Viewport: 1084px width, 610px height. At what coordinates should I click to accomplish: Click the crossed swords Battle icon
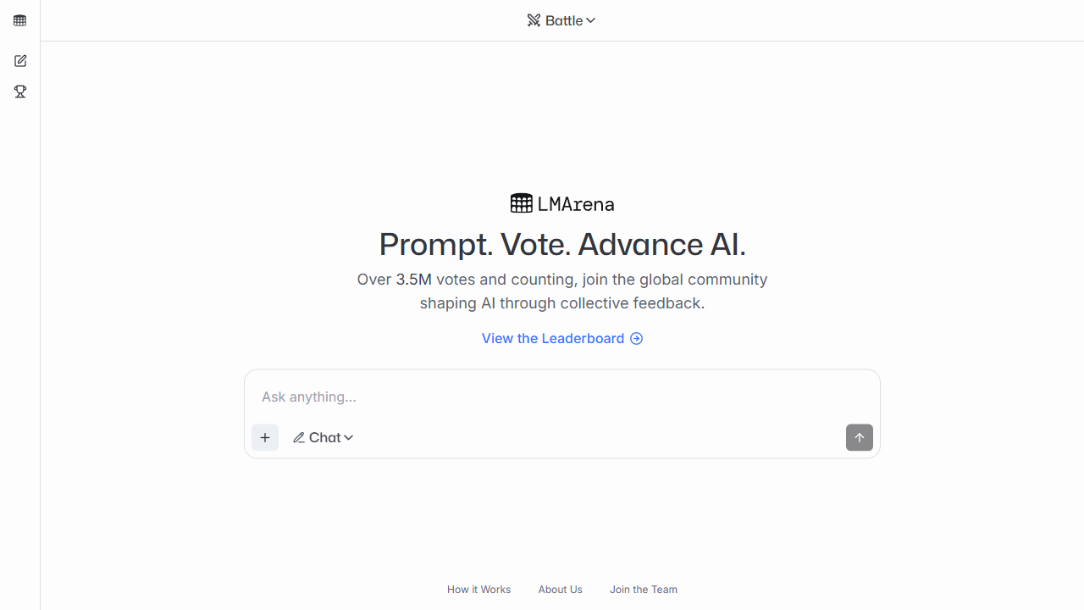[x=534, y=20]
